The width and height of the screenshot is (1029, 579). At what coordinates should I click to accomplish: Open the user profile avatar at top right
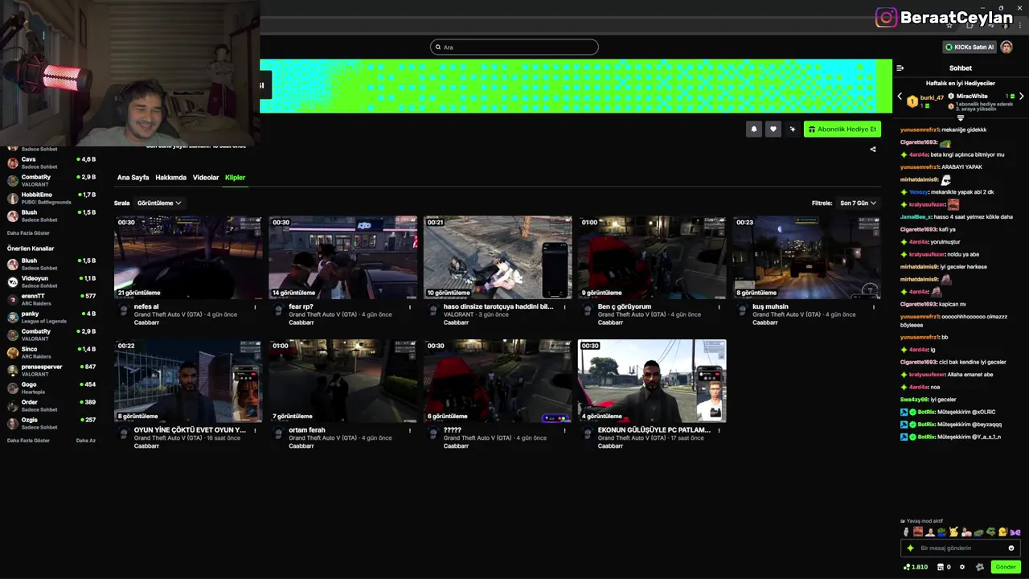point(1006,47)
